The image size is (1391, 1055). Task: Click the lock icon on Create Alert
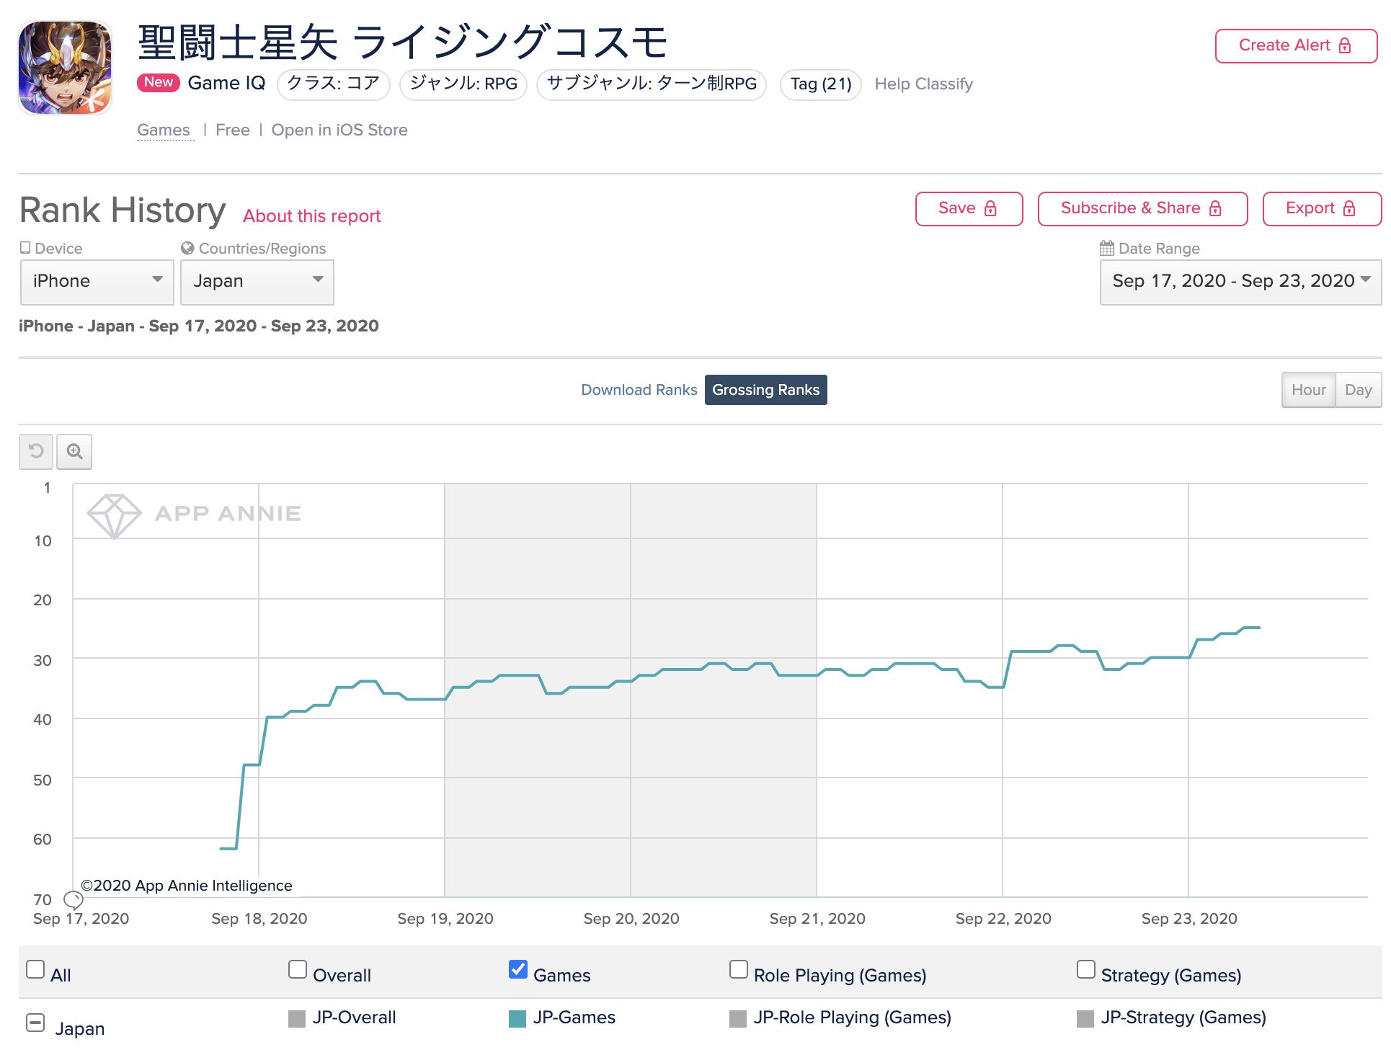point(1345,45)
